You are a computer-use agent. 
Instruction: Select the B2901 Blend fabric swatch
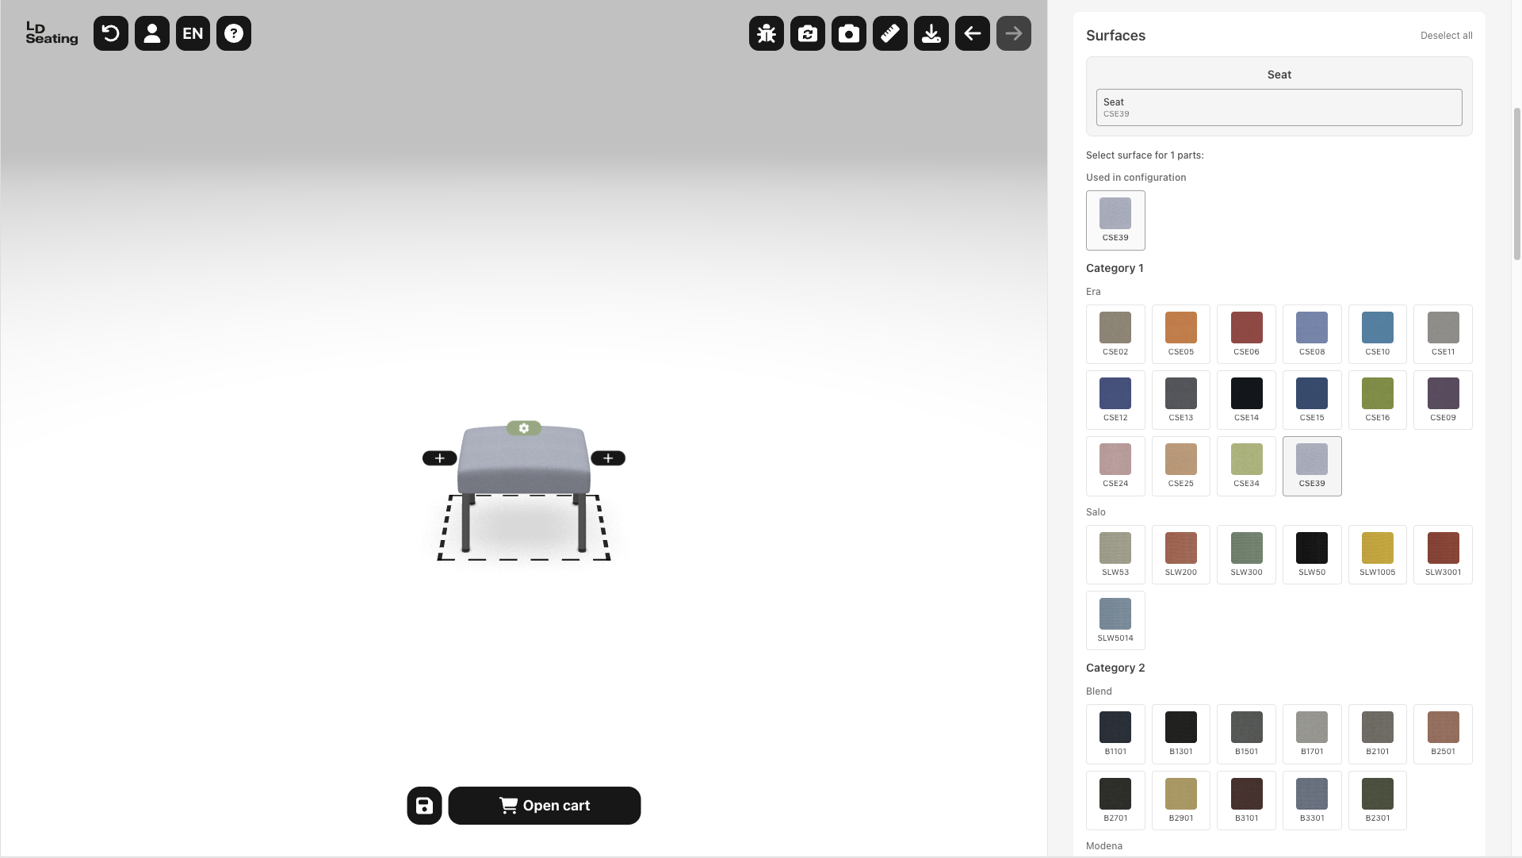[1180, 800]
